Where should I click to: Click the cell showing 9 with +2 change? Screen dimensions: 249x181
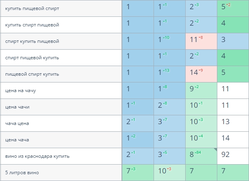201,90
